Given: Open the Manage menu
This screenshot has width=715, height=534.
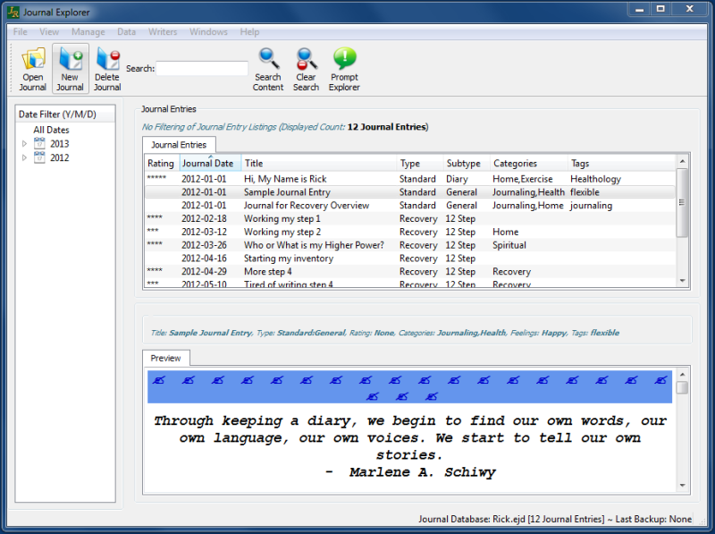Looking at the screenshot, I should [x=88, y=32].
